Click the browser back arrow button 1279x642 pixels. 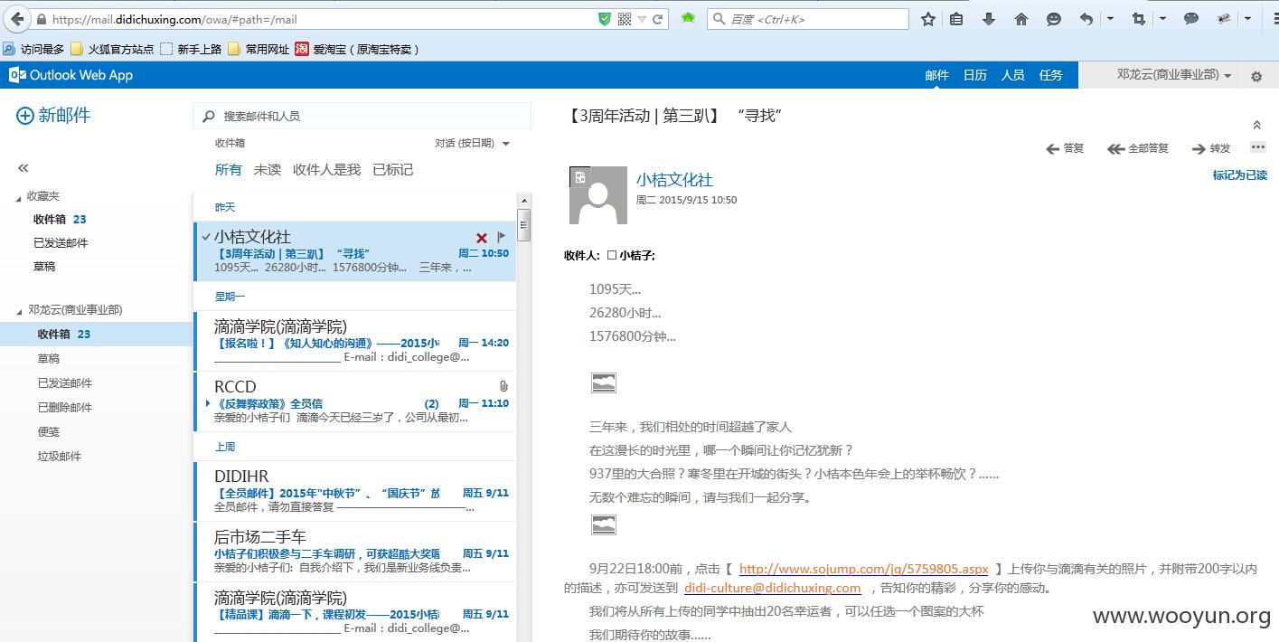pyautogui.click(x=17, y=19)
